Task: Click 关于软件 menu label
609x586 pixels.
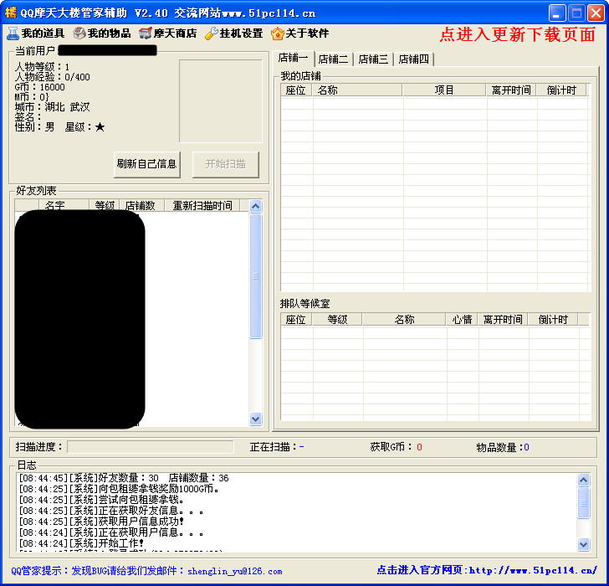Action: coord(307,33)
